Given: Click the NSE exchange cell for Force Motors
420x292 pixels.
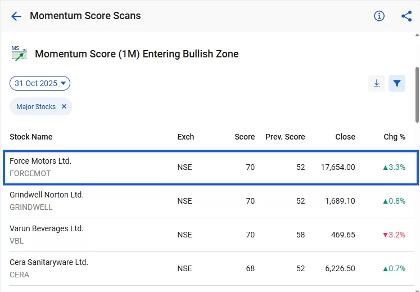Looking at the screenshot, I should pyautogui.click(x=184, y=167).
